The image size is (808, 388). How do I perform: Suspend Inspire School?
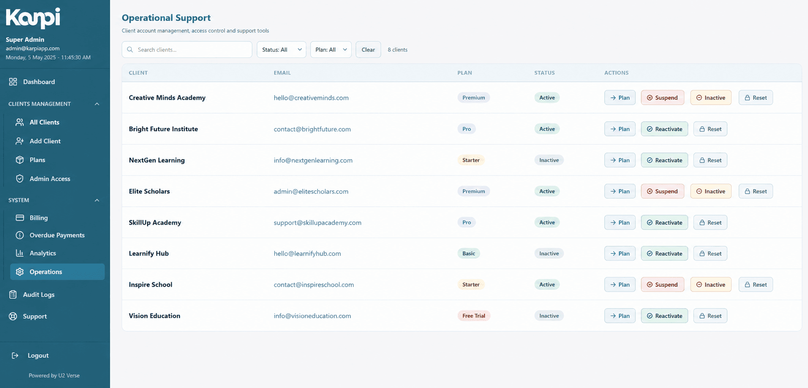[x=662, y=285]
